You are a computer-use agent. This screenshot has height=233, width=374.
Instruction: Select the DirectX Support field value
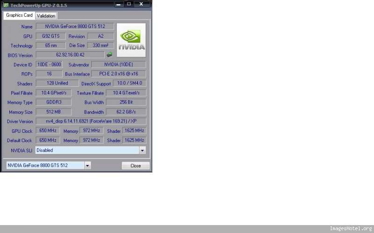(x=129, y=83)
